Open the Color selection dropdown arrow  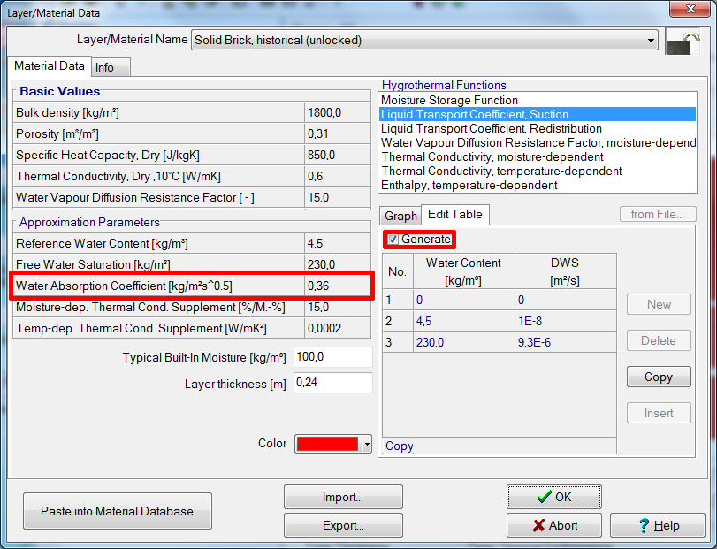click(365, 443)
